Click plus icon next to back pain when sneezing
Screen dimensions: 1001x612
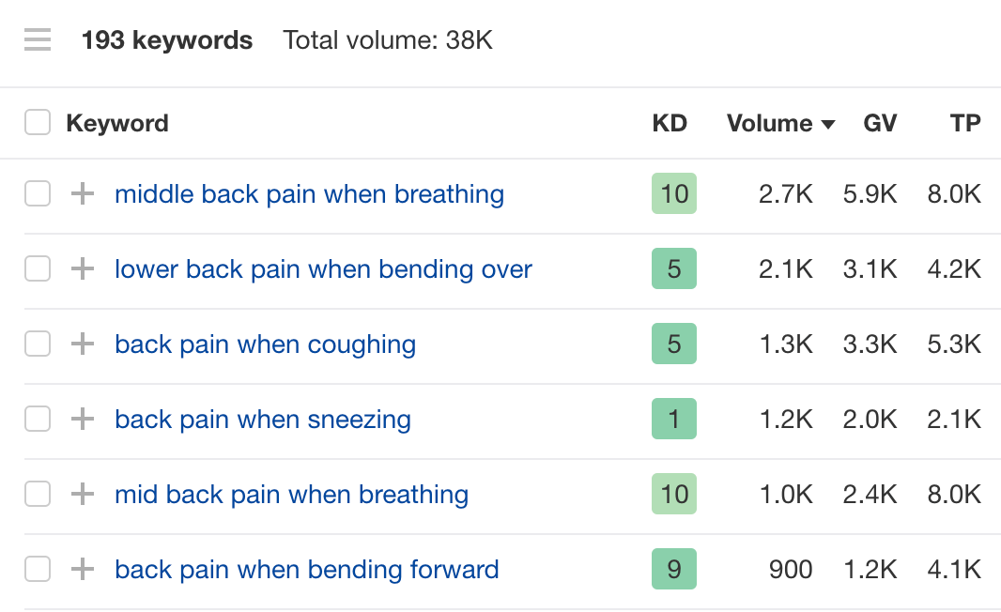pos(83,420)
